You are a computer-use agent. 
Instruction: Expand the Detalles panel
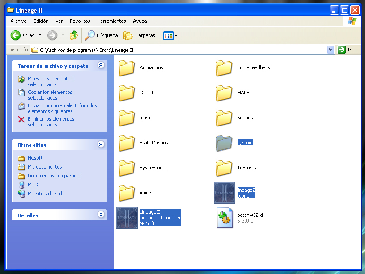[x=101, y=214]
